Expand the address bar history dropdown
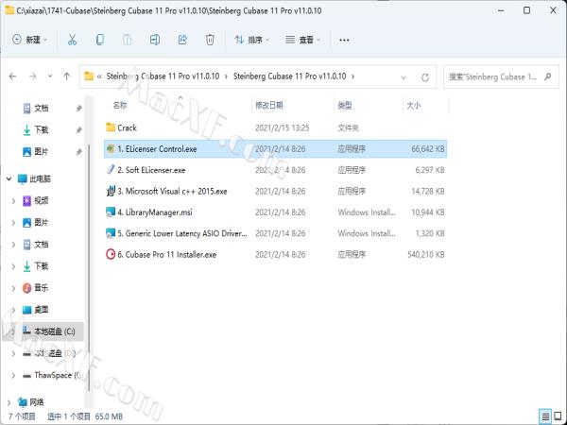The height and width of the screenshot is (425, 567). tap(404, 77)
